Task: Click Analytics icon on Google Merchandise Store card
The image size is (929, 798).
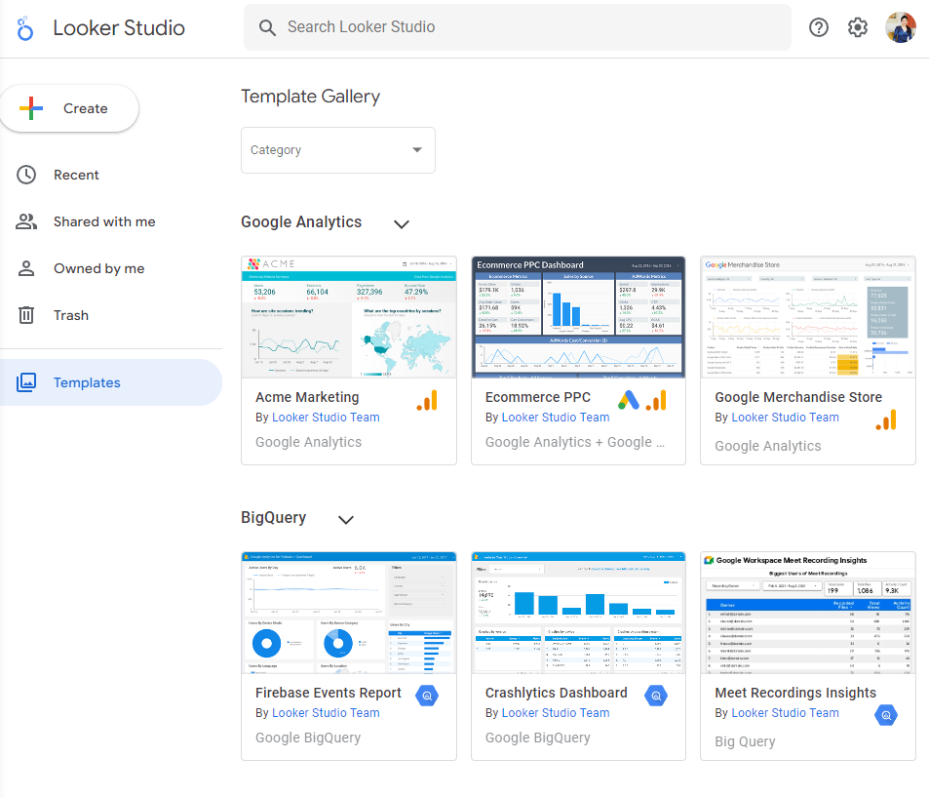Action: coord(886,419)
